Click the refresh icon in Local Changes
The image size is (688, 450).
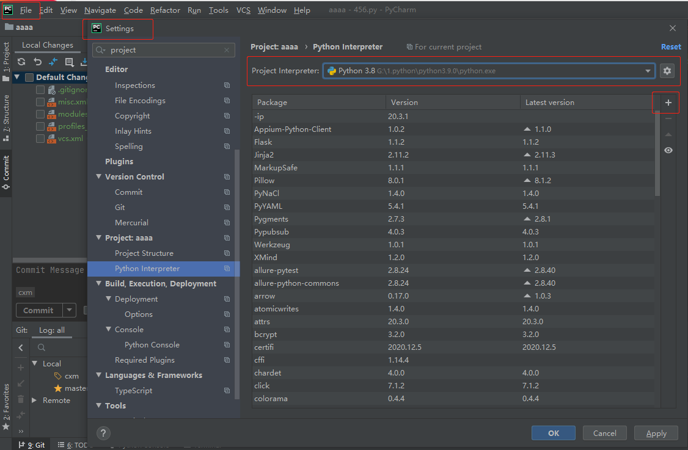coord(21,62)
